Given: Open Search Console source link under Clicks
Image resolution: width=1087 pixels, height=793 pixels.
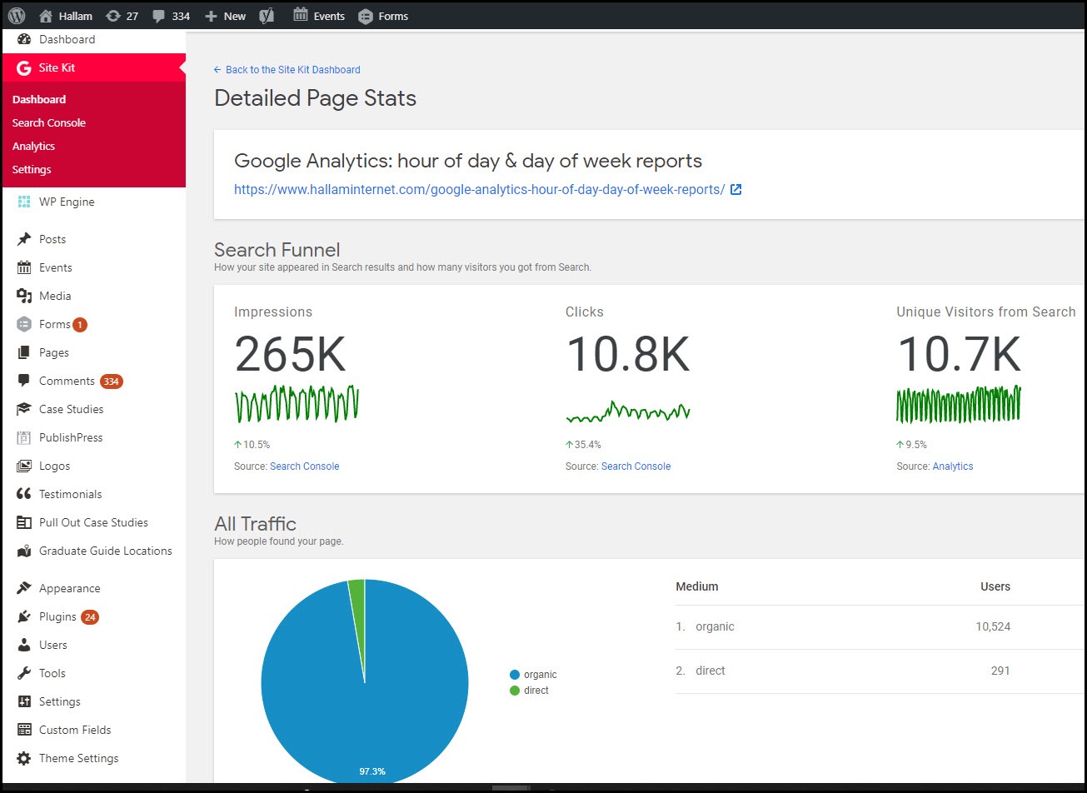Looking at the screenshot, I should tap(636, 466).
